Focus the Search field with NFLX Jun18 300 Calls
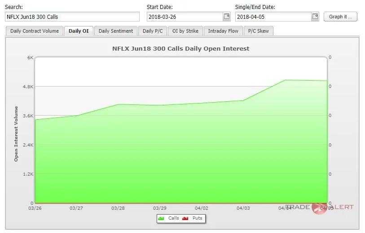Image resolution: width=365 pixels, height=233 pixels. coord(72,17)
